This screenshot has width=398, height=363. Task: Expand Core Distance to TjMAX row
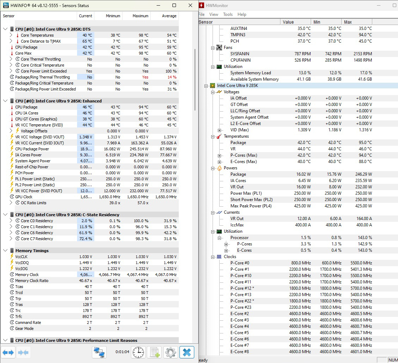tap(11, 41)
